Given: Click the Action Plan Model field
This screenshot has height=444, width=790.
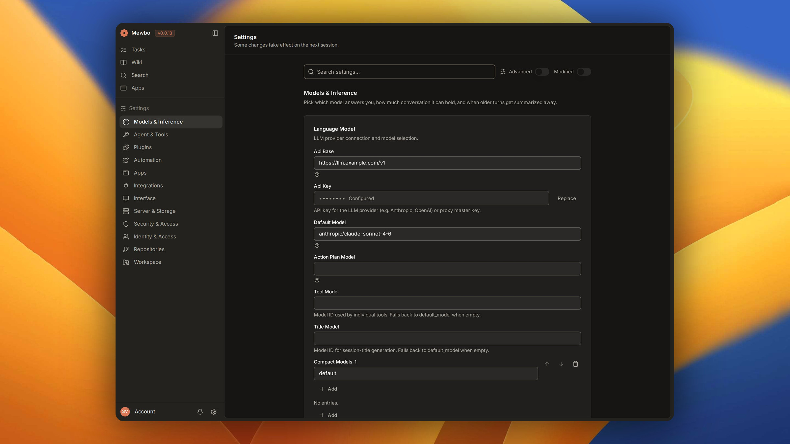Looking at the screenshot, I should pos(447,269).
